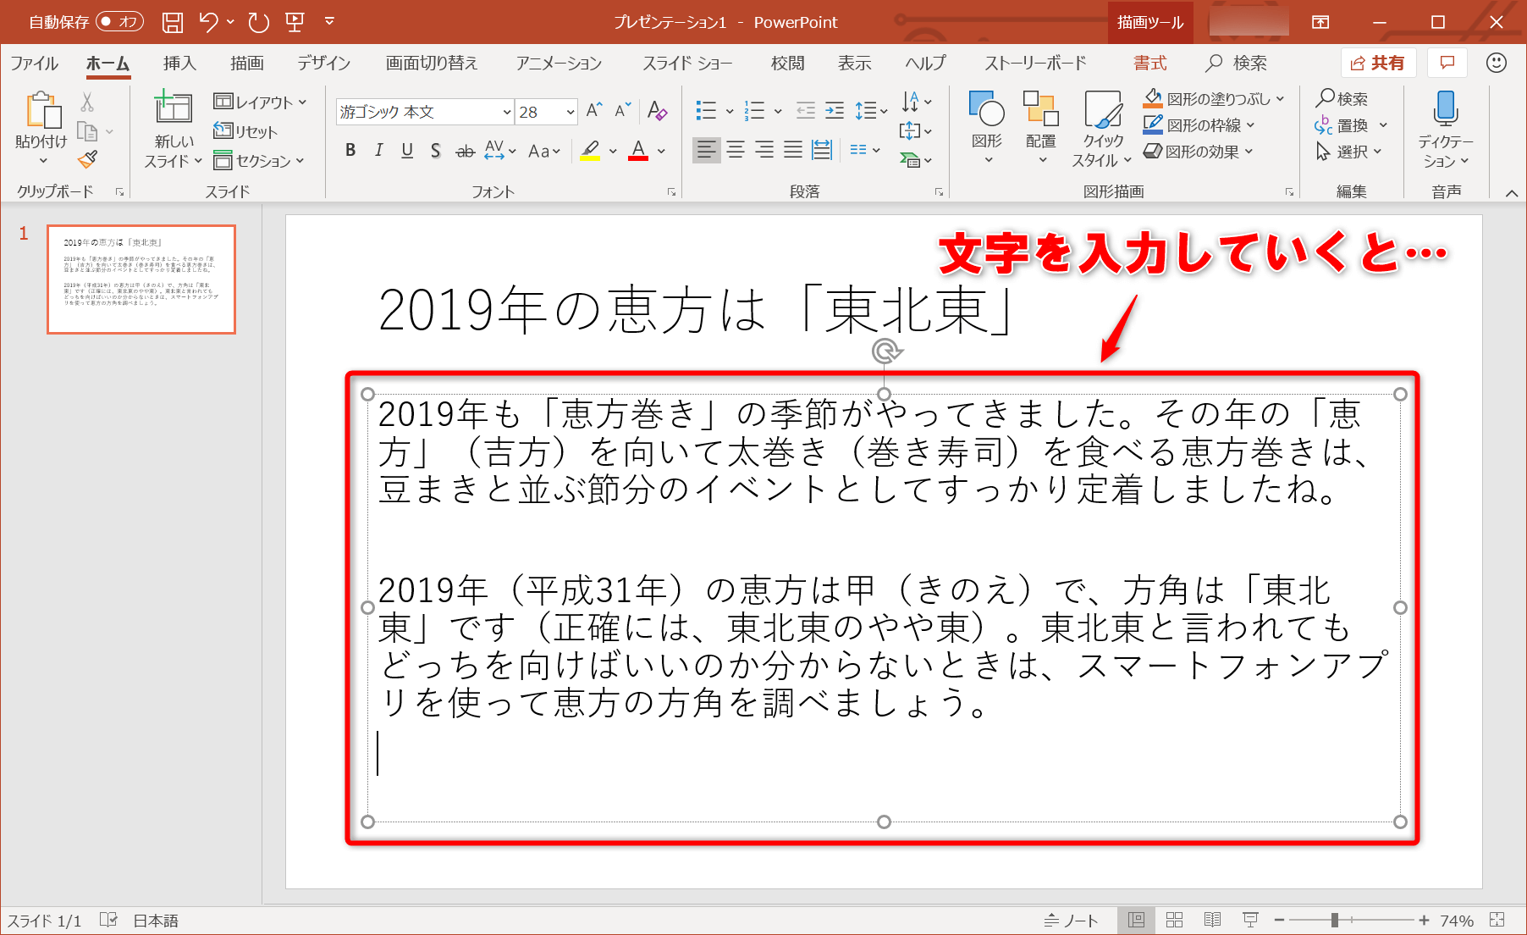The image size is (1527, 935).
Task: Toggle the AutoSave (自動保存) switch
Action: [x=119, y=22]
